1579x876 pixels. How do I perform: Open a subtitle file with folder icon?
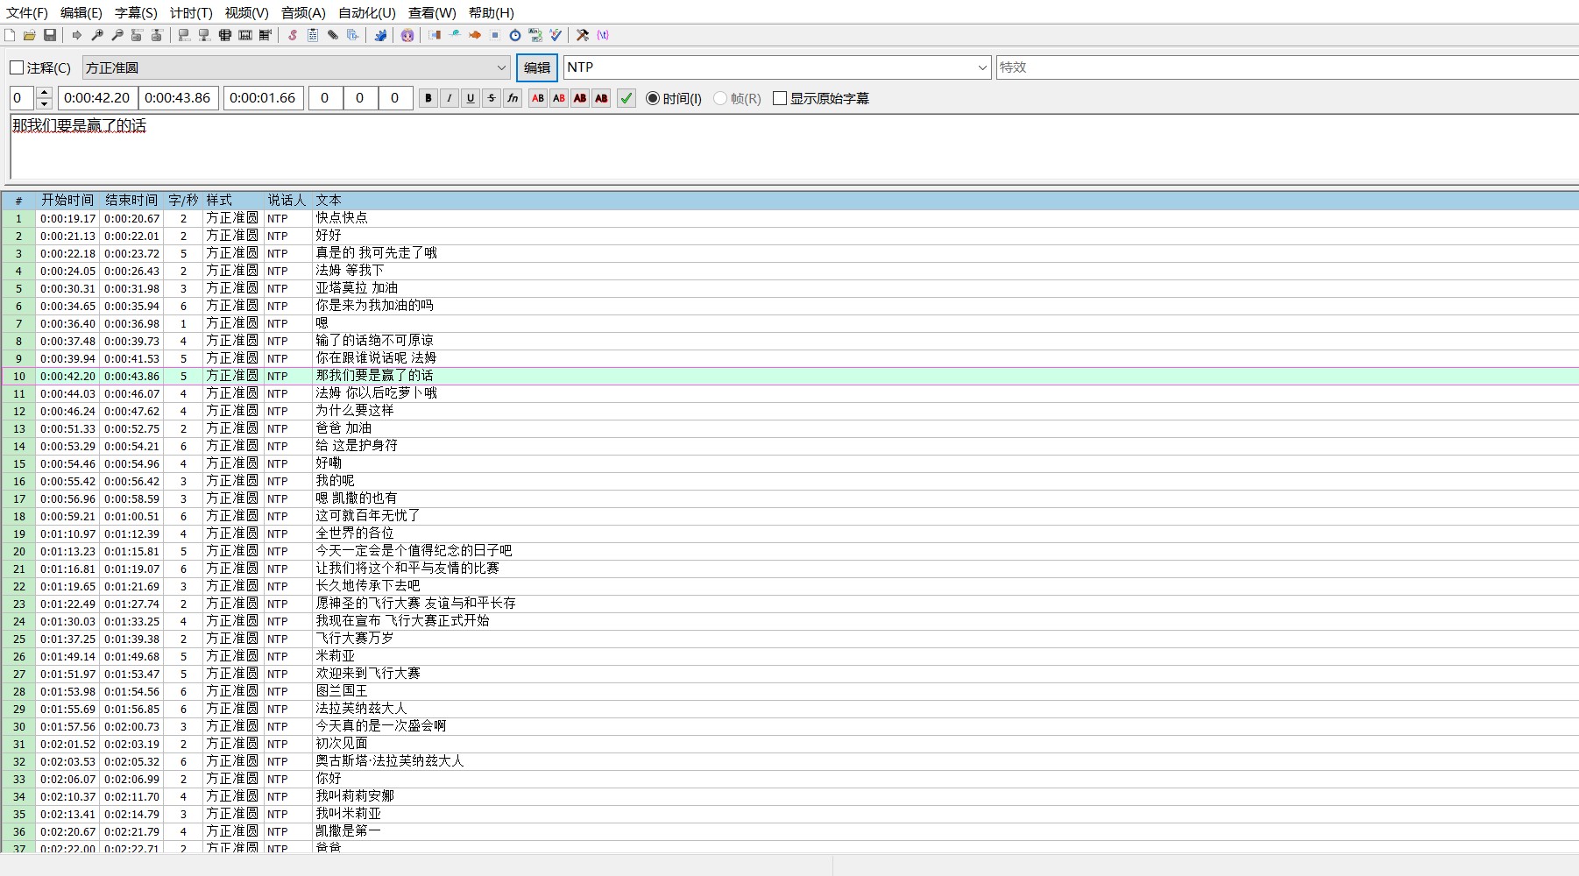30,35
